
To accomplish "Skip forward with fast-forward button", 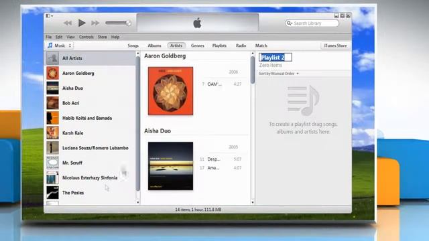I will (x=95, y=23).
